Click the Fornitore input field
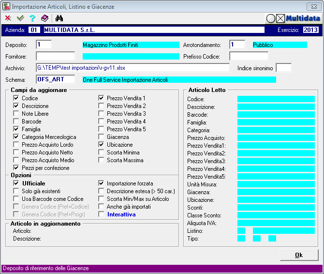Viewport: 324px width, 274px height. [x=56, y=56]
